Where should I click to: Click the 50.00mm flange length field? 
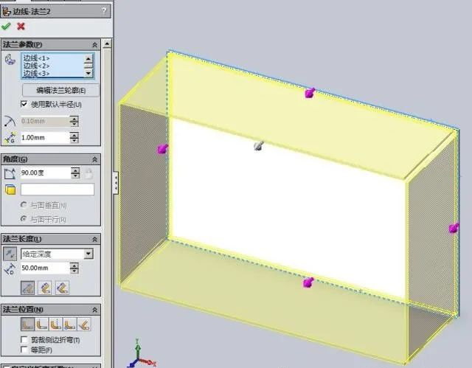pyautogui.click(x=45, y=268)
